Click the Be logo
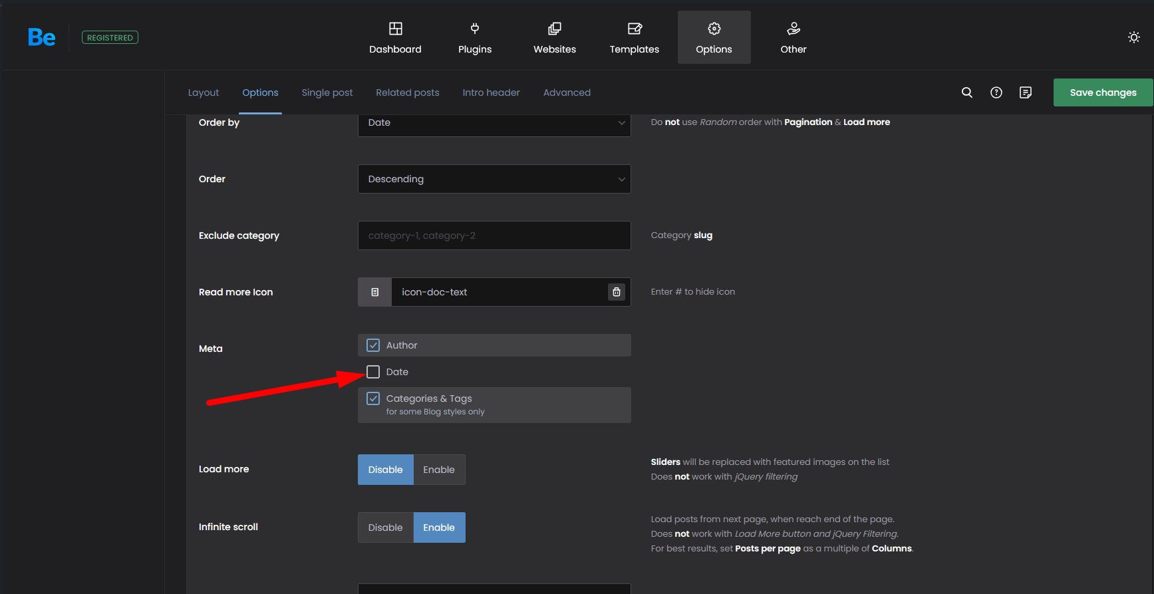Screen dimensions: 1154x594 (41, 37)
